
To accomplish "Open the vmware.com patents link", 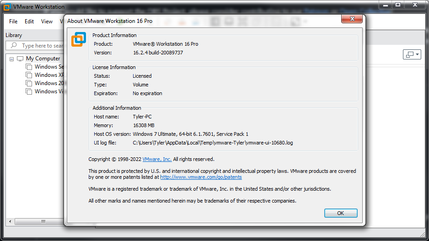I will coord(201,177).
